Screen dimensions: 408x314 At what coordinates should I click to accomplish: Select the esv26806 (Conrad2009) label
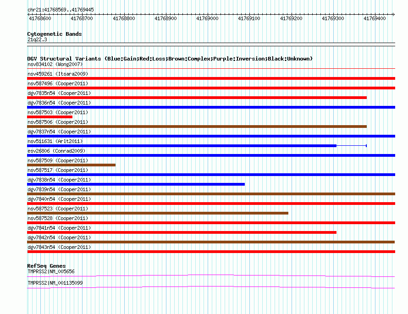pos(56,151)
